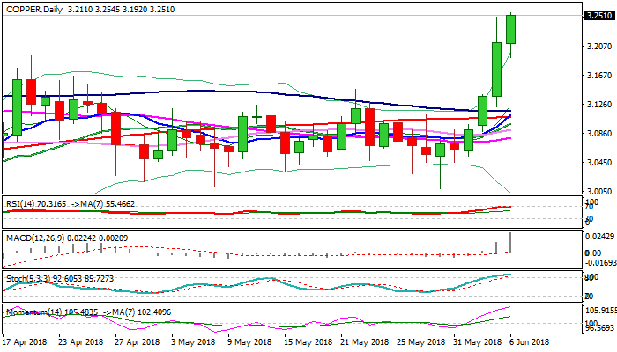Screen dimensions: 617x352
Task: Click the 3.0050 price axis label
Action: click(x=598, y=191)
